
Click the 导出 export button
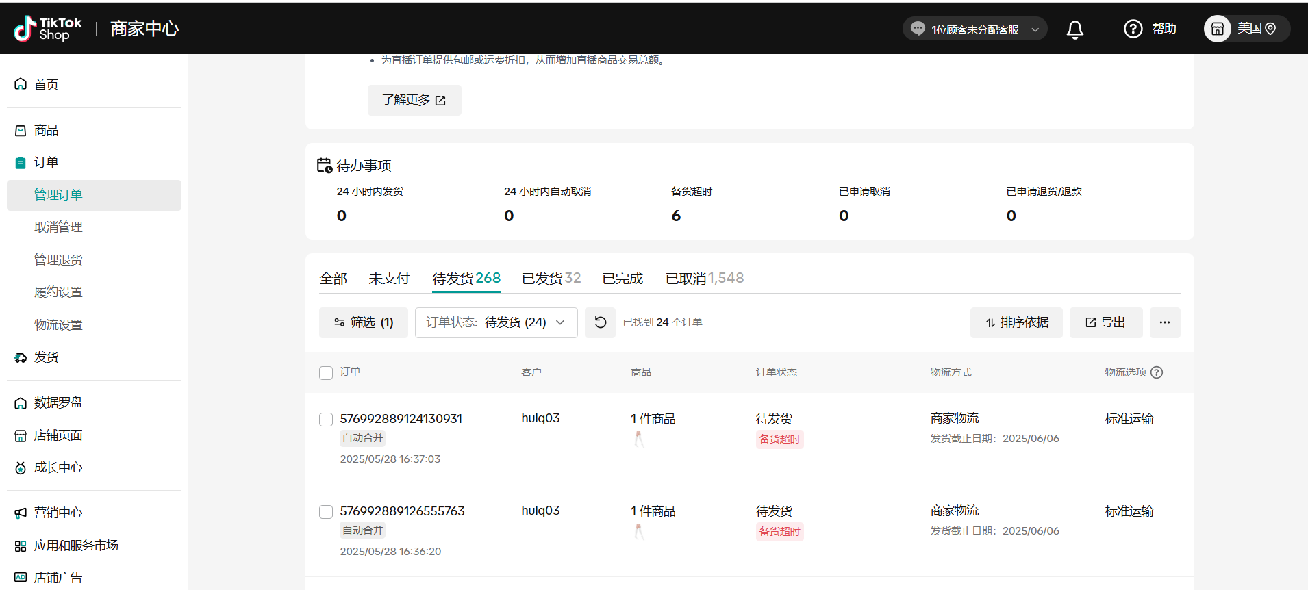coord(1105,322)
